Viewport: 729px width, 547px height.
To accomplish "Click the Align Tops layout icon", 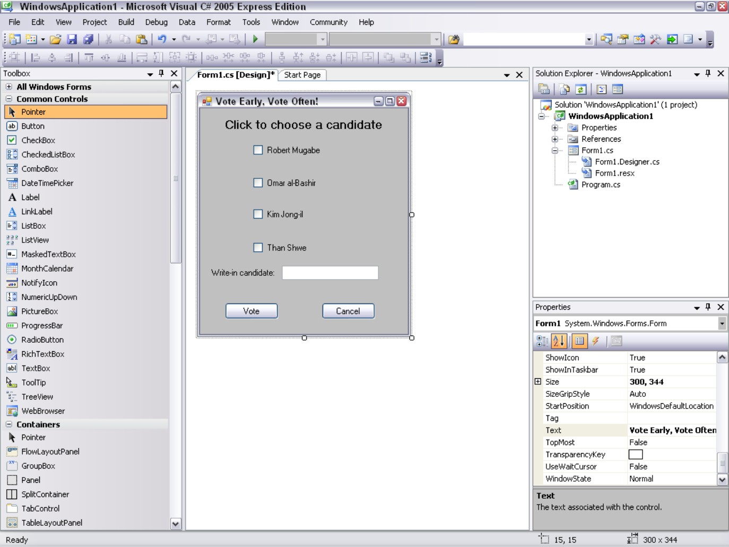I will 89,57.
